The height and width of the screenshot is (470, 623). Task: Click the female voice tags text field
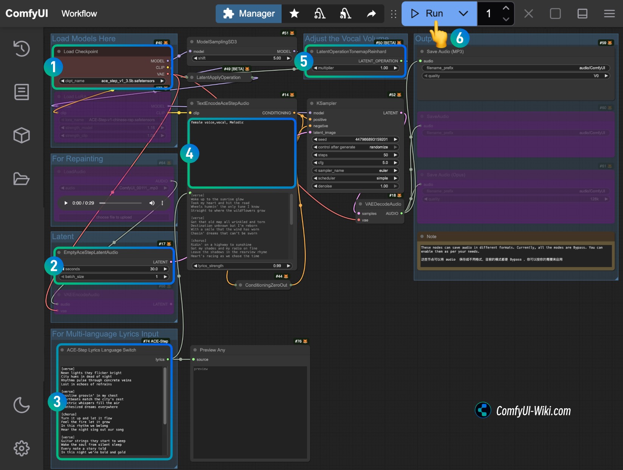click(242, 153)
